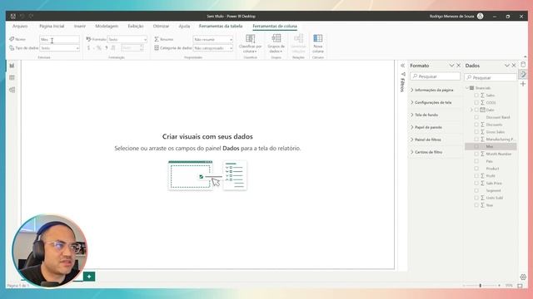Click the Classificar por coluna icon
This screenshot has height=299, width=533.
(250, 38)
